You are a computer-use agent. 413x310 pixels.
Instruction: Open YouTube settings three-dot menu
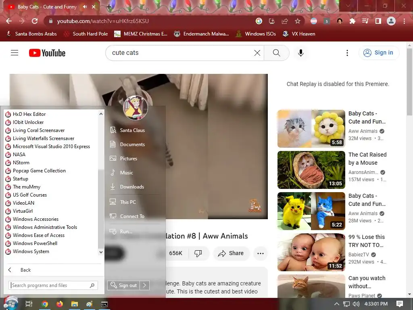pyautogui.click(x=347, y=53)
